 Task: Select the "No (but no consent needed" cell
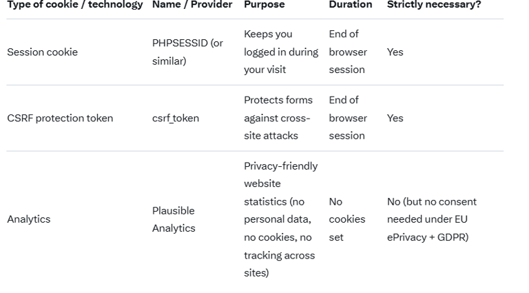tap(431, 219)
